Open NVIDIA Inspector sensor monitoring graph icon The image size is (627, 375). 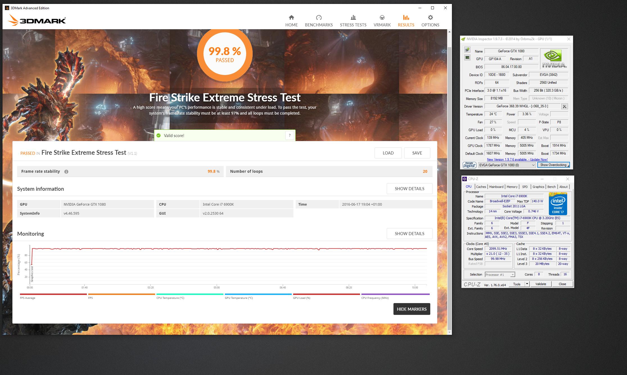(x=467, y=58)
